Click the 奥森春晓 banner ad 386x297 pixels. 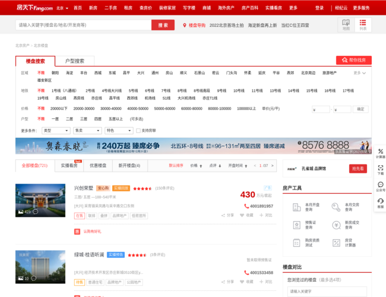click(194, 146)
